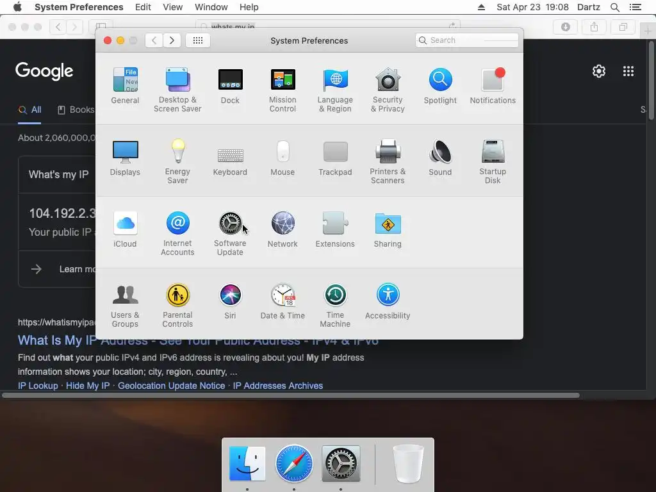
Task: Open the View menu
Action: (173, 7)
